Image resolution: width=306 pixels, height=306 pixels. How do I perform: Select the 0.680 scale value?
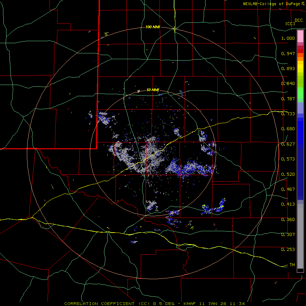click(x=288, y=129)
